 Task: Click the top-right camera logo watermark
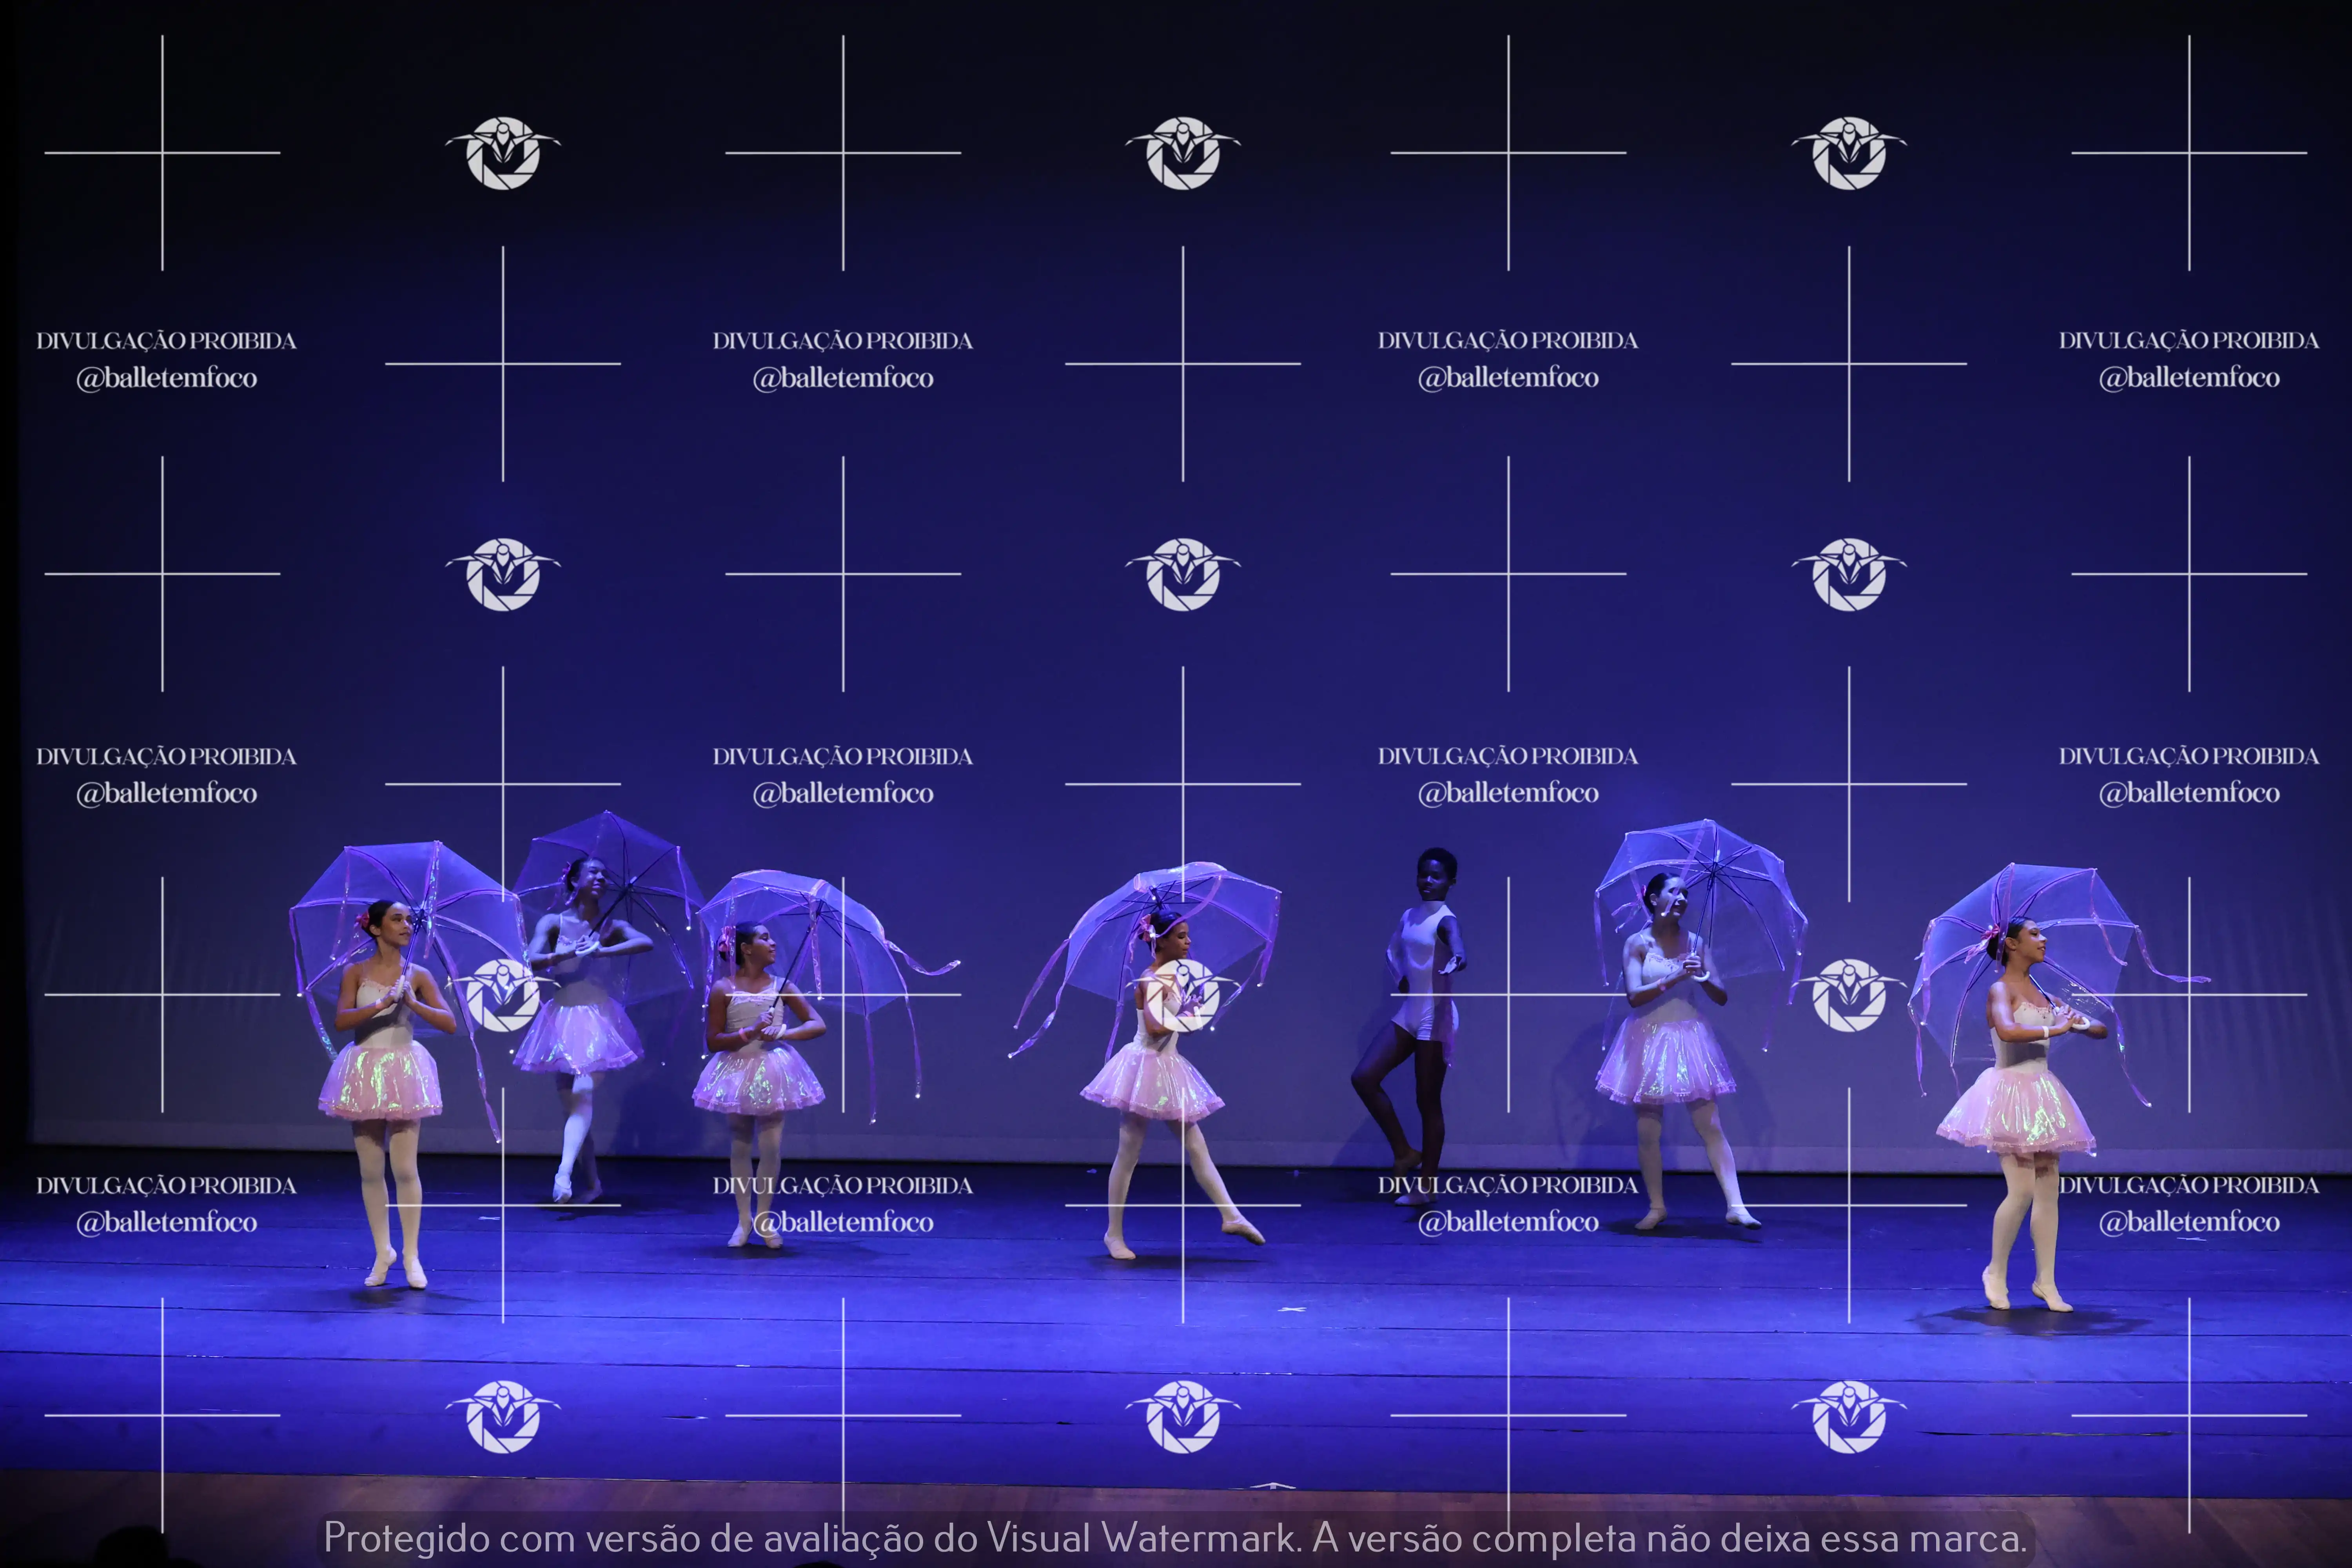[x=1849, y=153]
